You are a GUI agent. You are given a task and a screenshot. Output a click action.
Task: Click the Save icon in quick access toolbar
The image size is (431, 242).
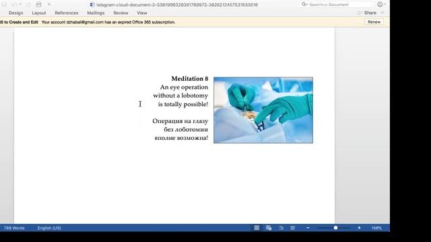(4, 5)
